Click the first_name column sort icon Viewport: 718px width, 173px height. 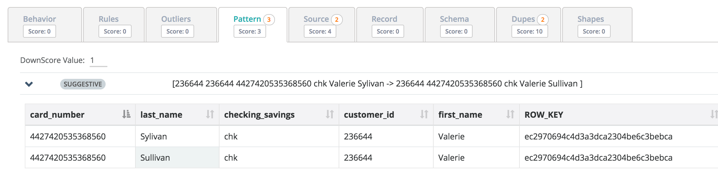[x=510, y=114]
